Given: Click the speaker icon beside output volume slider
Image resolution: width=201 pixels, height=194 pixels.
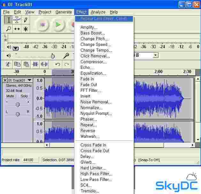Looking at the screenshot, I should coord(8,56).
